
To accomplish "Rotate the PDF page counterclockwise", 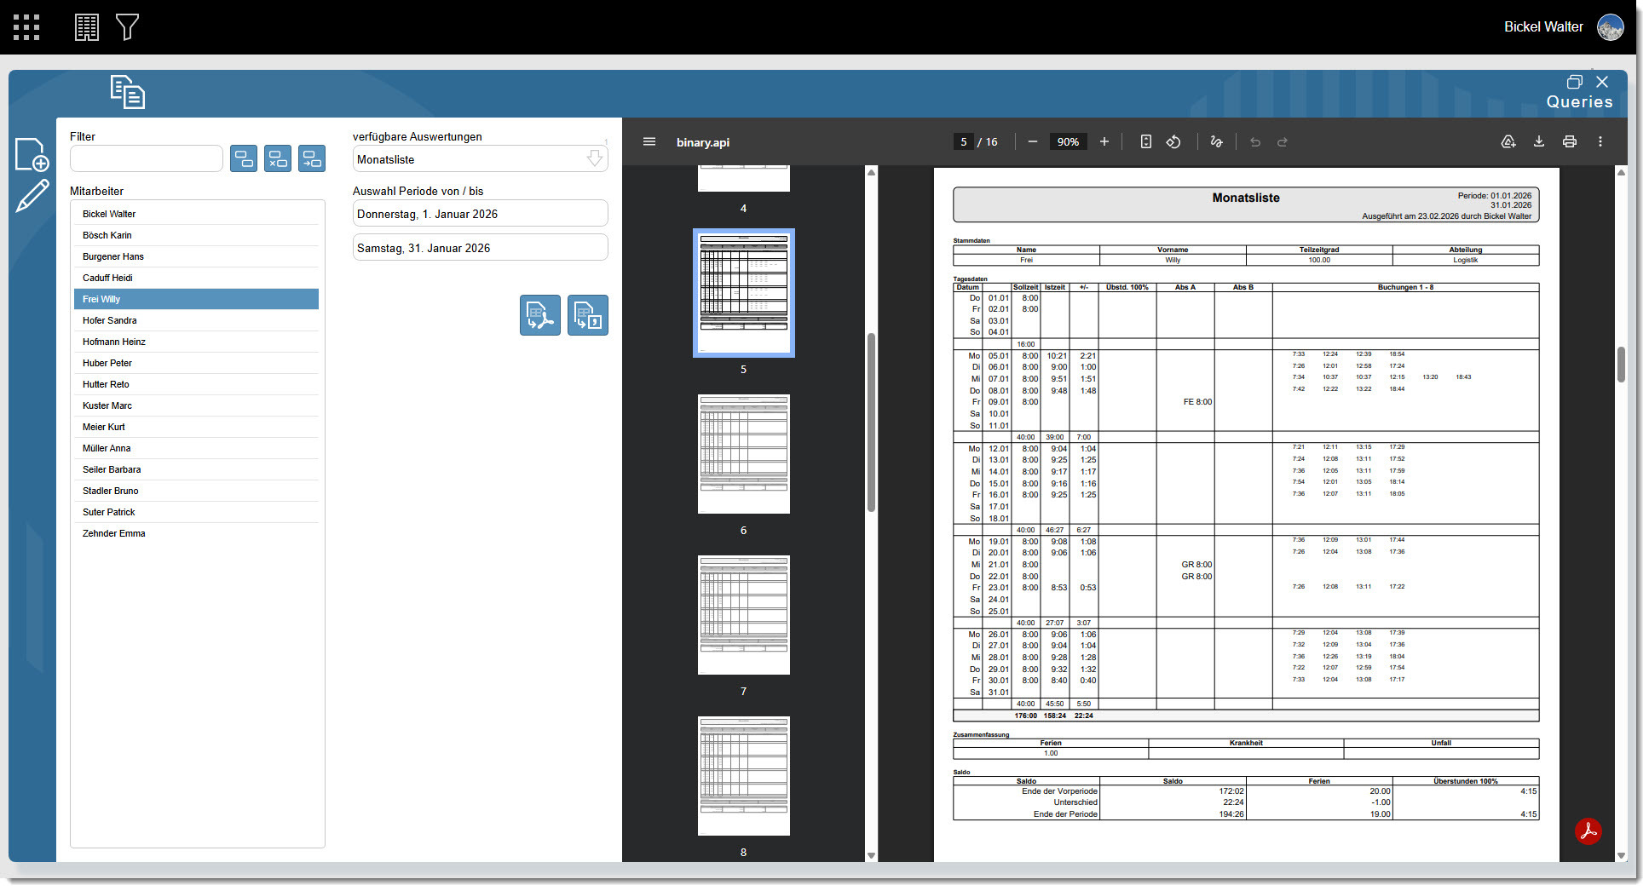I will tap(1173, 142).
